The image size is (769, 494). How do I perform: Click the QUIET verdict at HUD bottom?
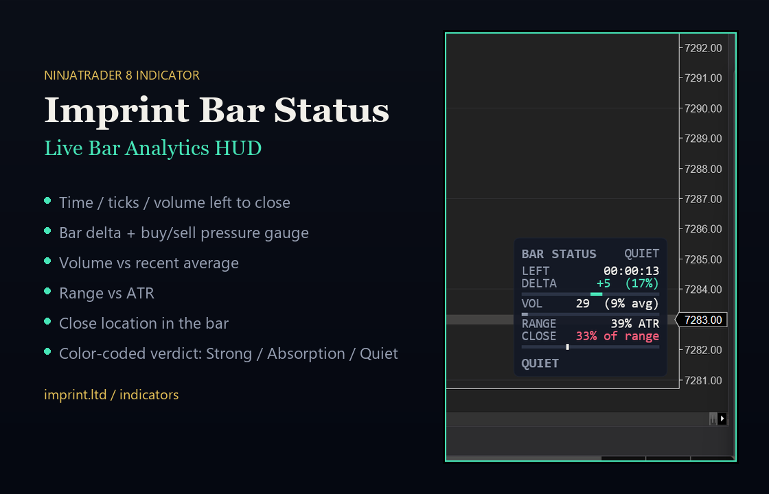[540, 363]
